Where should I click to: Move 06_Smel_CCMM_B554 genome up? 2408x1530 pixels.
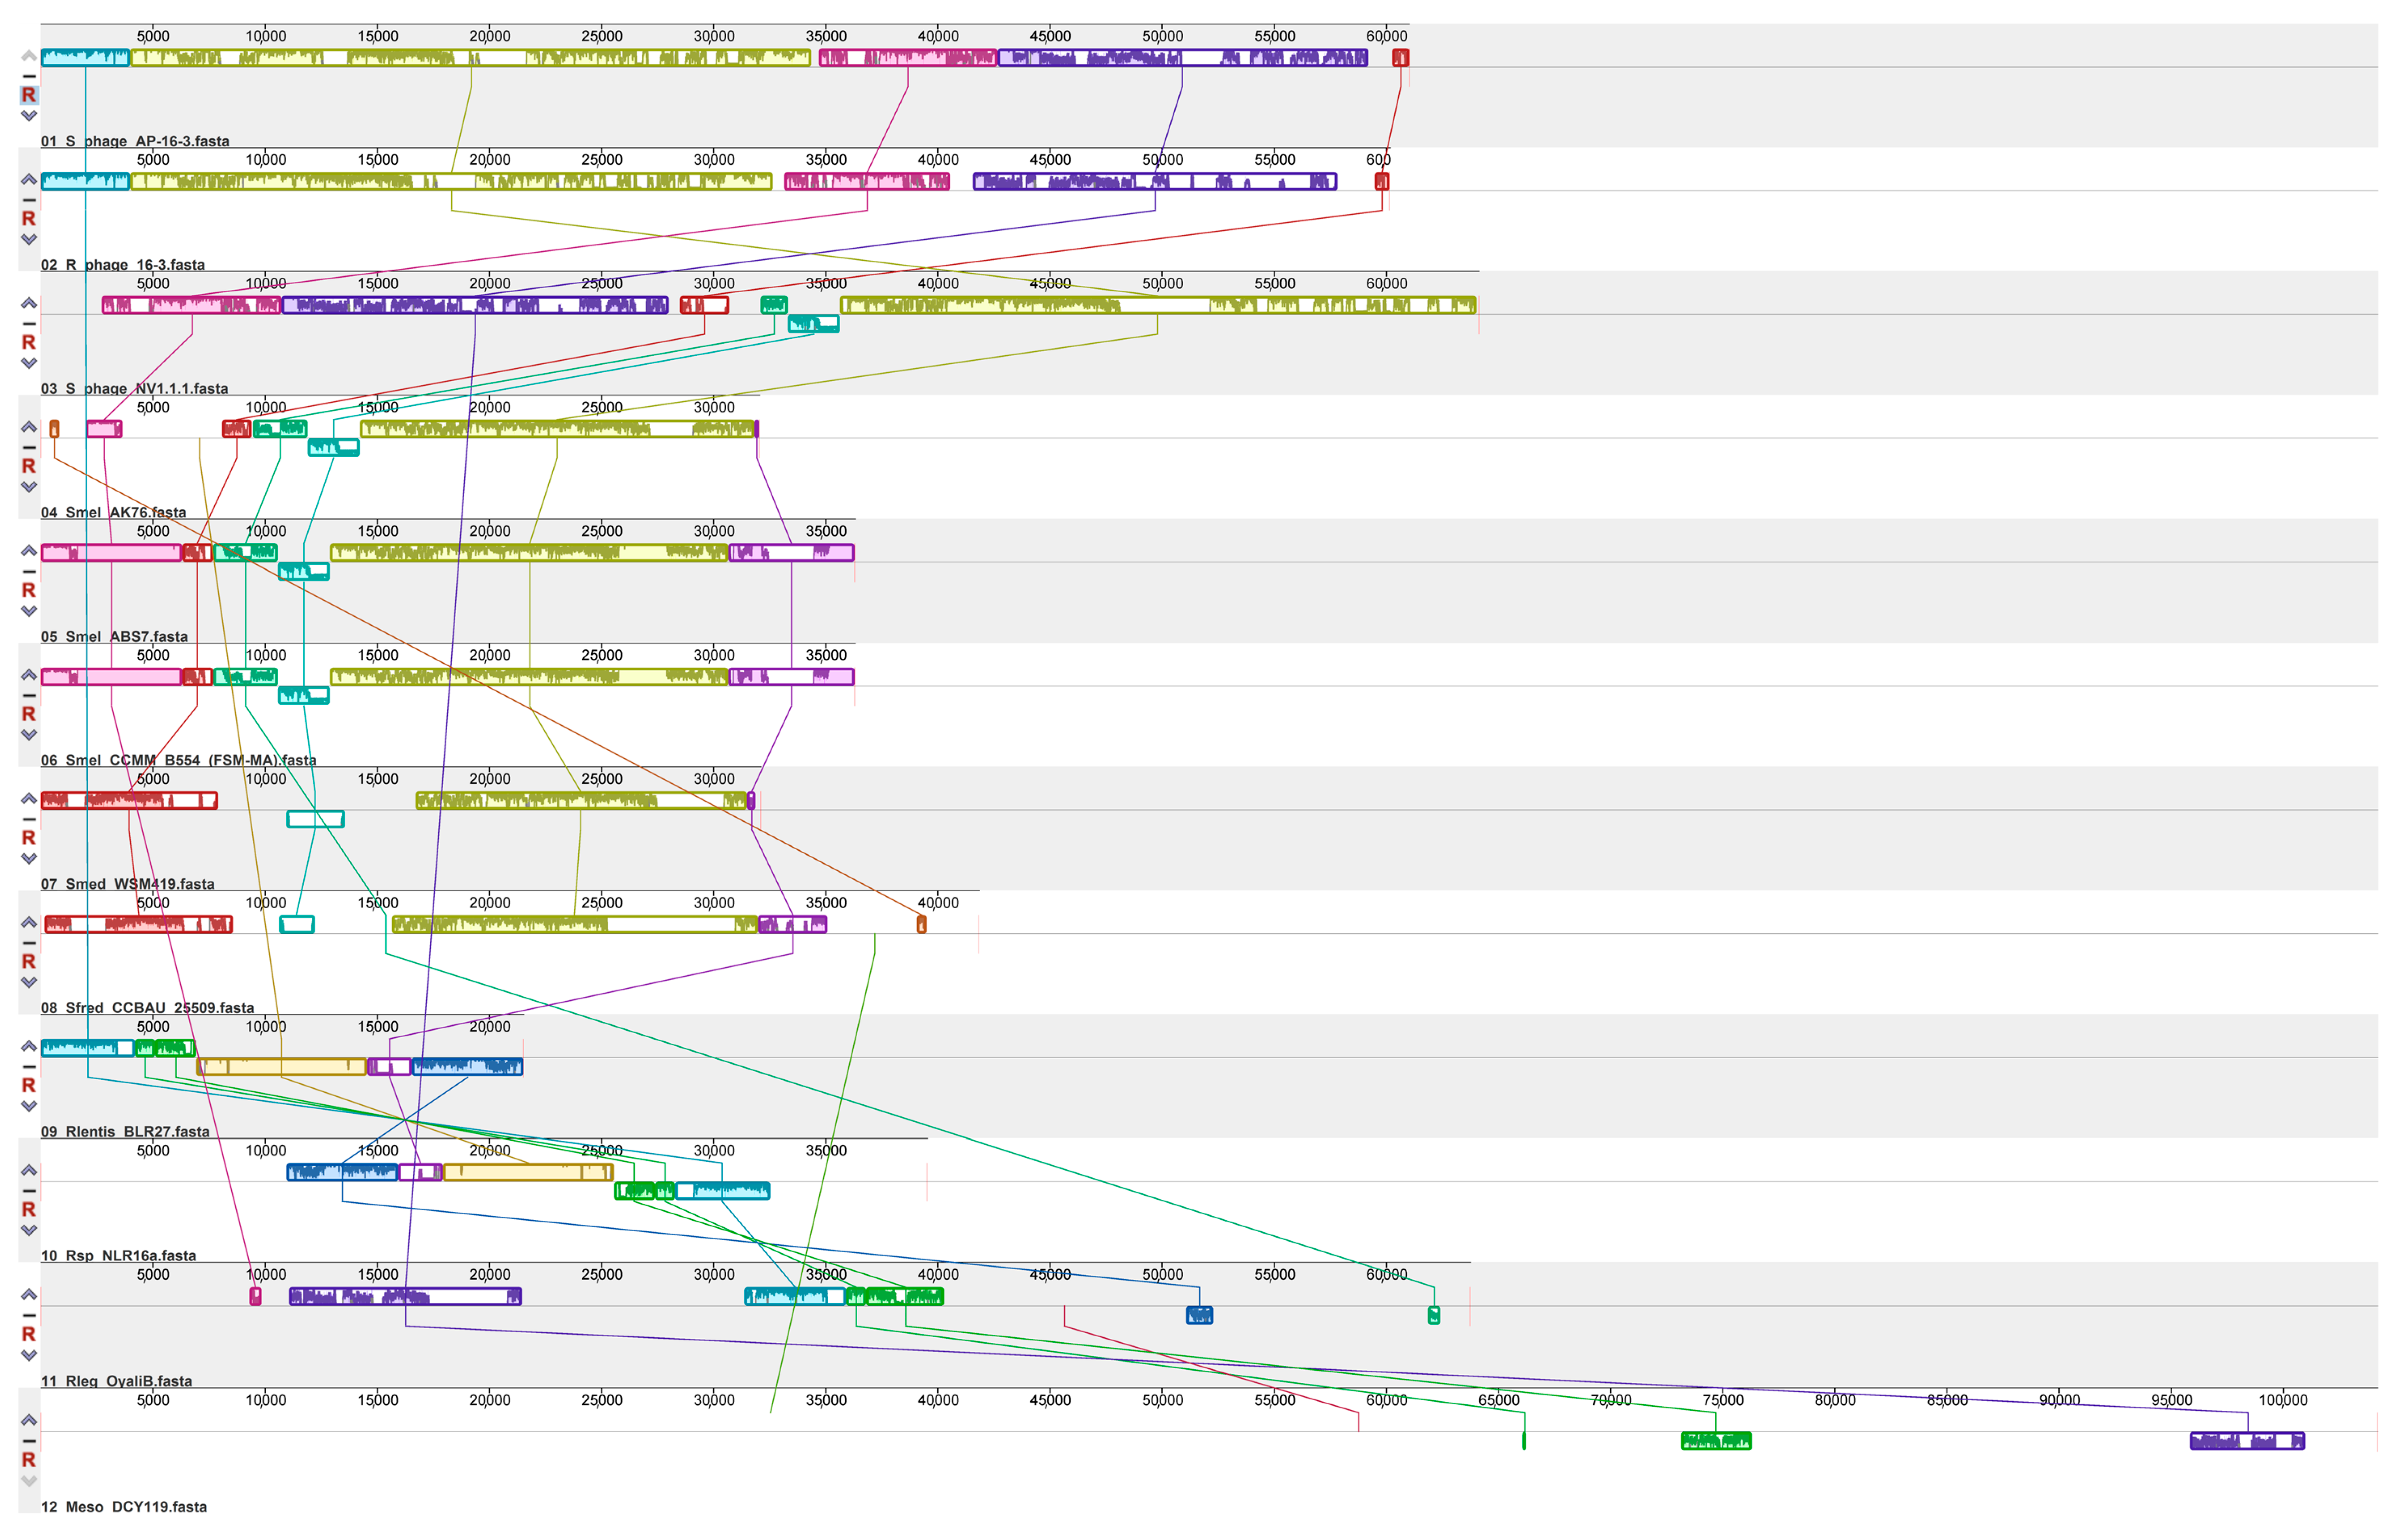pyautogui.click(x=29, y=675)
